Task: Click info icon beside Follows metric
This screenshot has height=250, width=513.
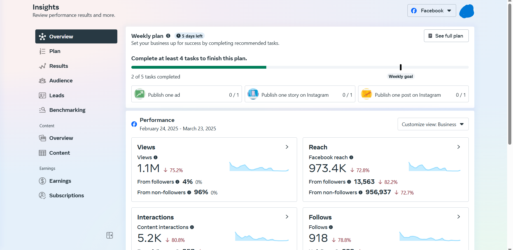Action: (331, 227)
